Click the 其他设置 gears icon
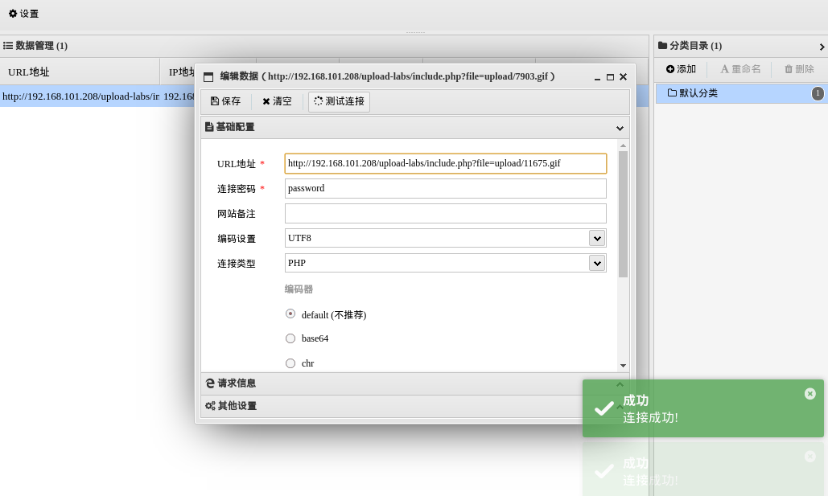 (x=210, y=406)
